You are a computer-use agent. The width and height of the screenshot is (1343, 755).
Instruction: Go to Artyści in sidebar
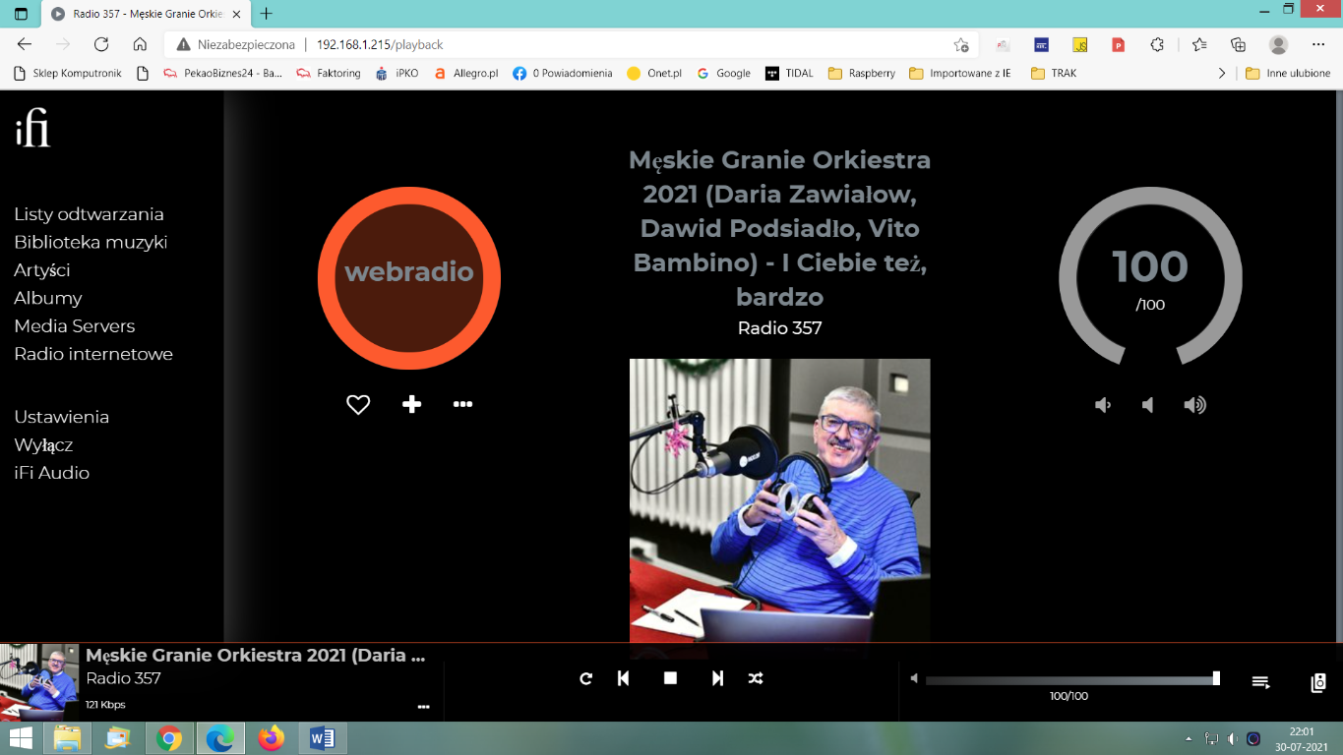pyautogui.click(x=42, y=270)
